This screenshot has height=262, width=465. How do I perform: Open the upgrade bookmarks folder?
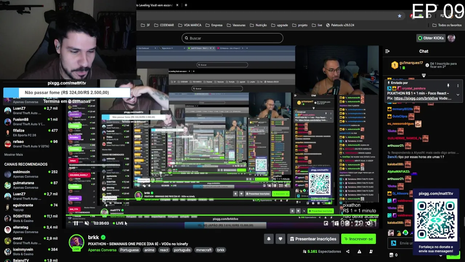click(x=279, y=25)
